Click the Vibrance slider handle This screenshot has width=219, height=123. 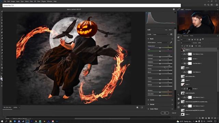[160, 92]
